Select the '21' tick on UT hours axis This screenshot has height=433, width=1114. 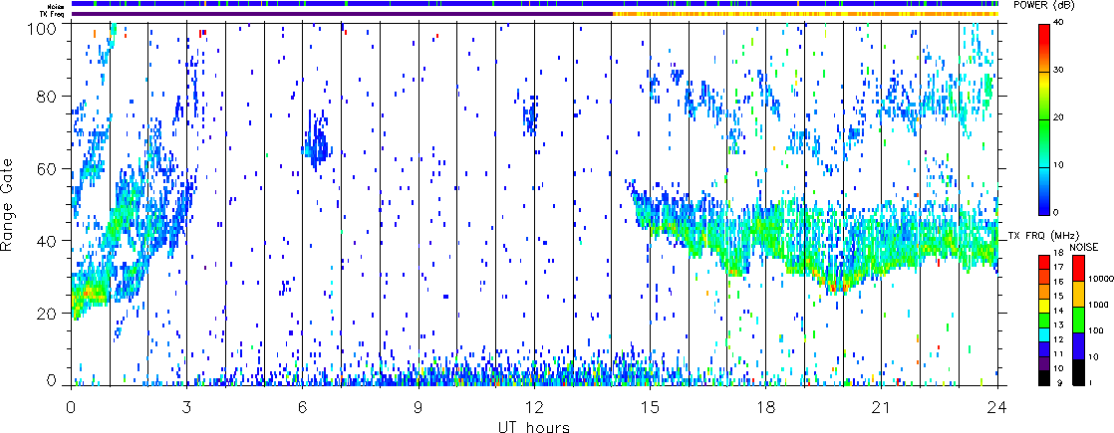[x=882, y=407]
